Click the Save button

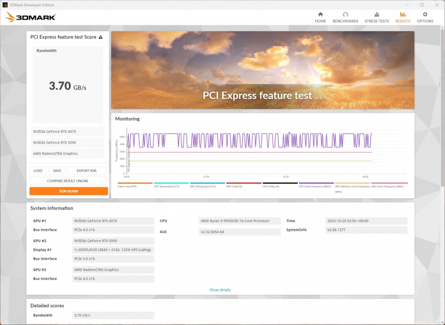pos(57,171)
